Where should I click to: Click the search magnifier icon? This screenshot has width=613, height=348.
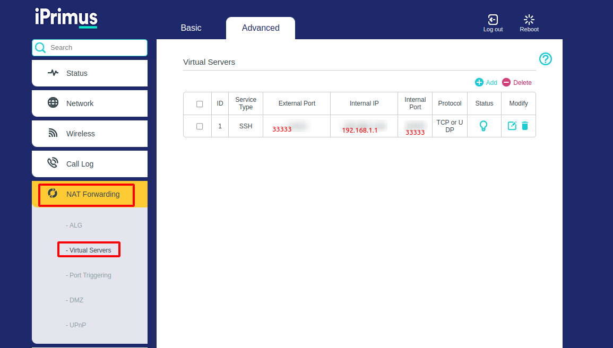[x=40, y=48]
